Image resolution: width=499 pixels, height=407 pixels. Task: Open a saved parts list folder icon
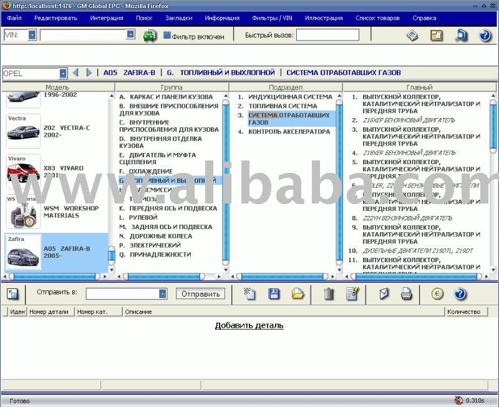(298, 293)
